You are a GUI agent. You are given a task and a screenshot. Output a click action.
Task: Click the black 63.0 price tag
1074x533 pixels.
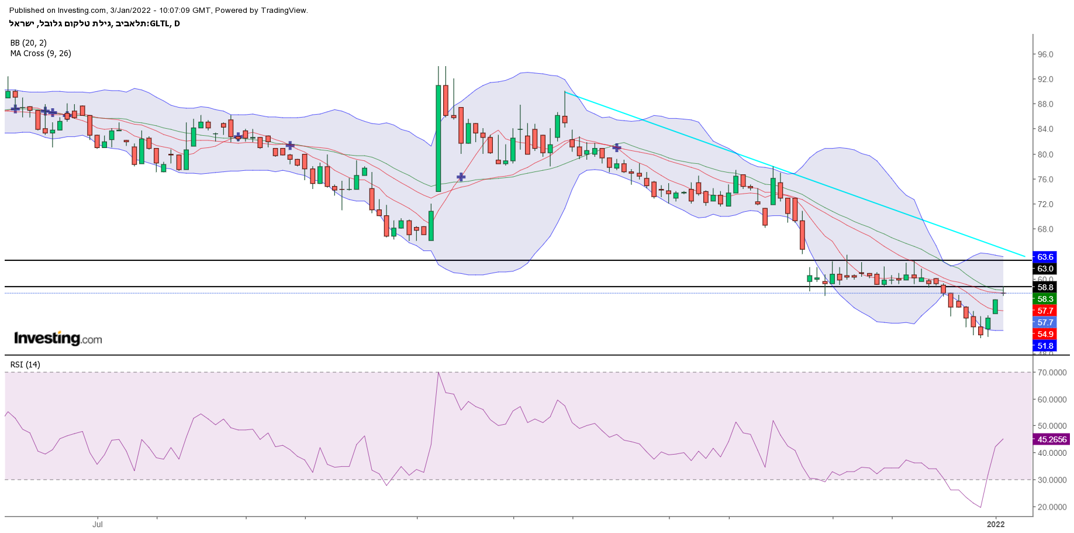point(1045,269)
